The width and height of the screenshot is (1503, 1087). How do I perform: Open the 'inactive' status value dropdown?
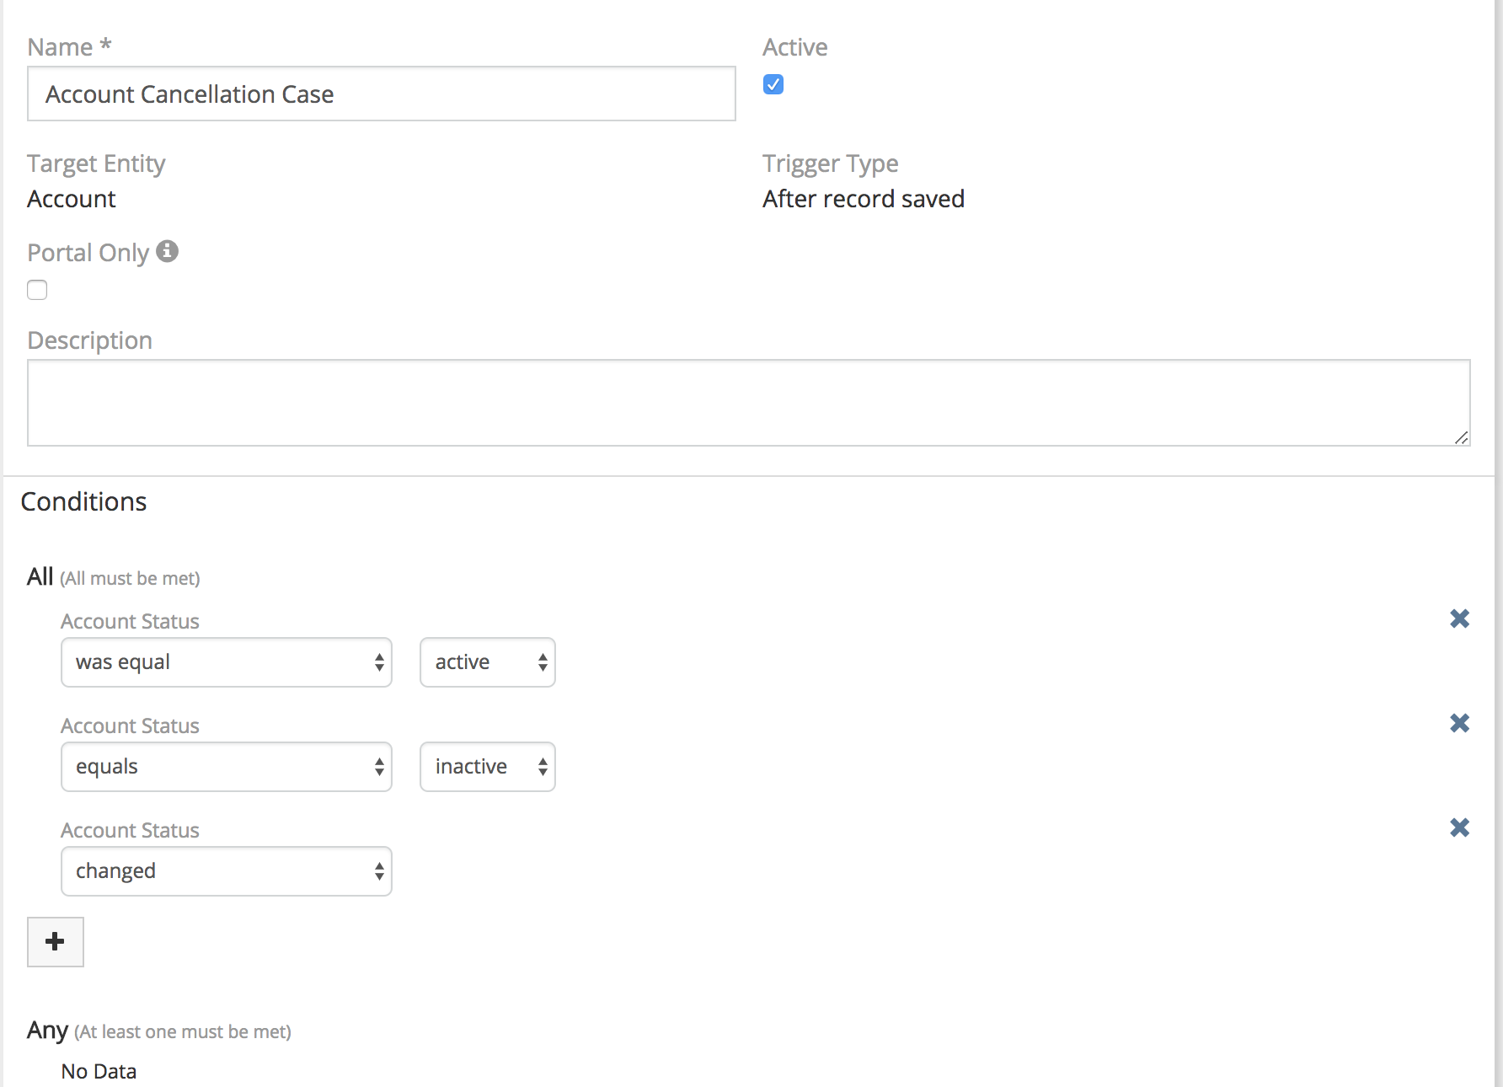pos(487,767)
